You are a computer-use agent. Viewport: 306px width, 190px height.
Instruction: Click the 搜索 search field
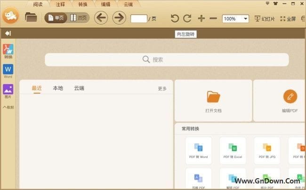tap(167, 60)
